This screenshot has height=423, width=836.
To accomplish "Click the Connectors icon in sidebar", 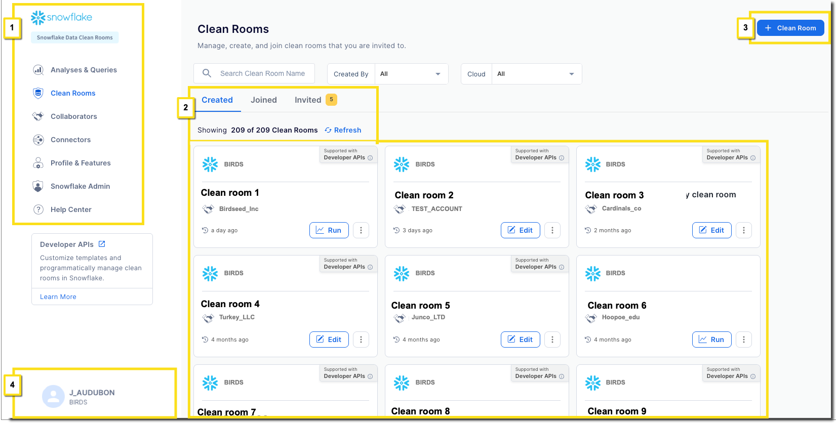I will click(38, 140).
